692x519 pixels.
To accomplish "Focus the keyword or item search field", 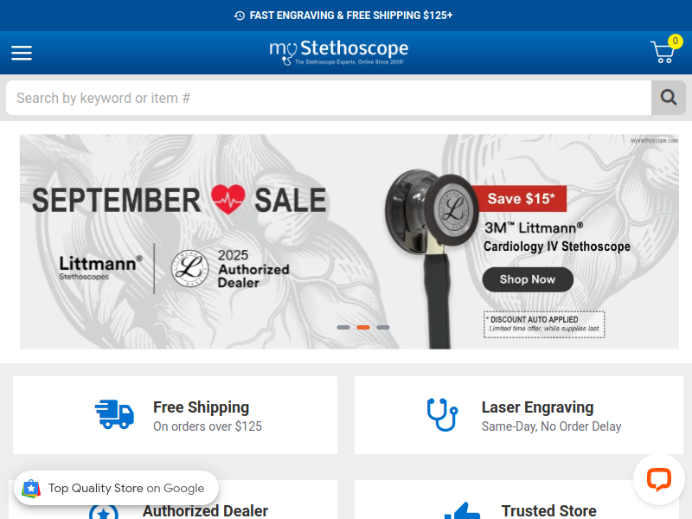I will point(329,98).
